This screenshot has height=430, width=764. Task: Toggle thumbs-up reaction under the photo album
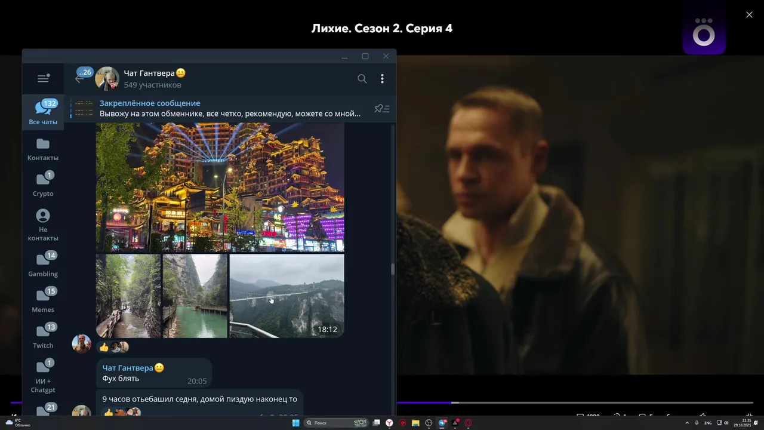[x=113, y=347]
